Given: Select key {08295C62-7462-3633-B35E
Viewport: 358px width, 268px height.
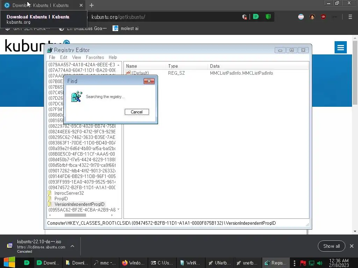Looking at the screenshot, I should 82,137.
